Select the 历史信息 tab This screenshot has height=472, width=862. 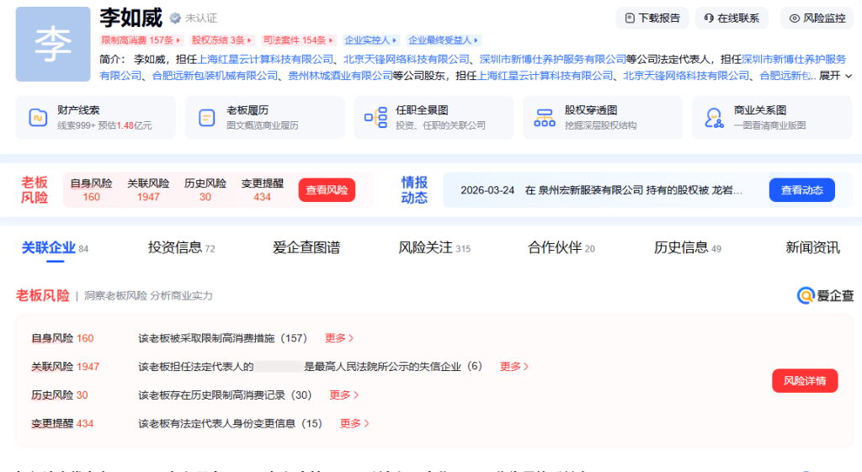pos(687,248)
